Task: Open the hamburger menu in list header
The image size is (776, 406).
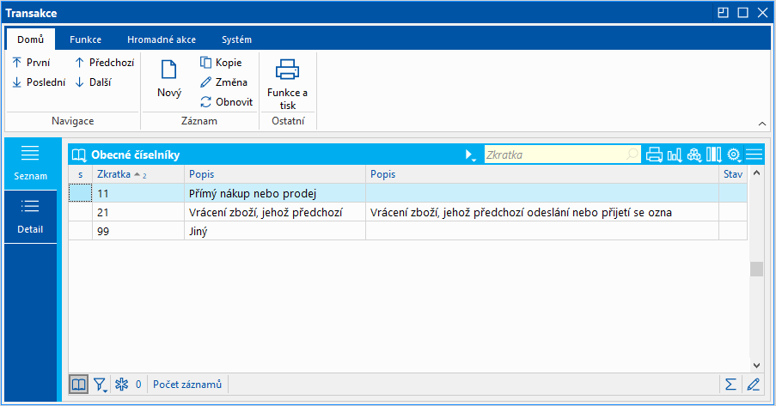Action: [x=755, y=155]
